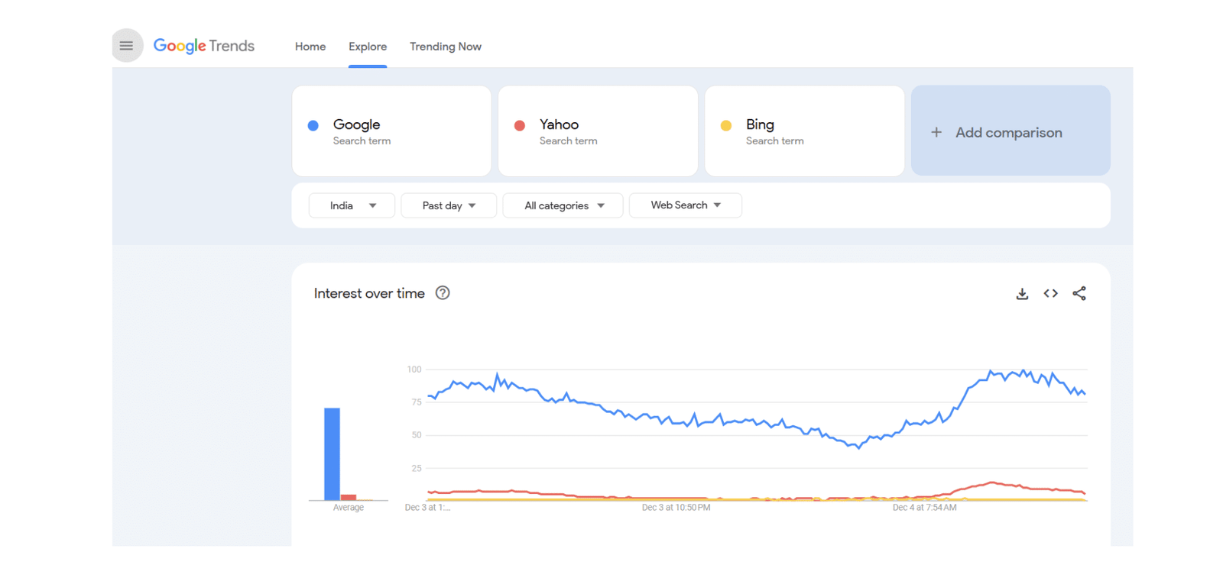
Task: Expand the All categories dropdown
Action: pyautogui.click(x=563, y=205)
